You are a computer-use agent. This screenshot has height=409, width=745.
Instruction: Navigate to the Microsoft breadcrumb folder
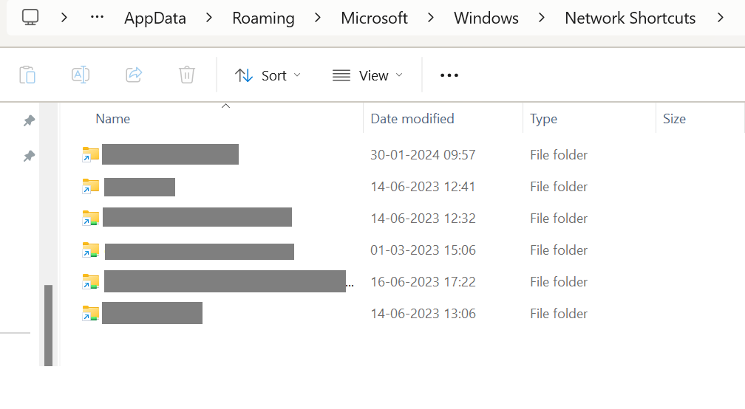point(375,18)
